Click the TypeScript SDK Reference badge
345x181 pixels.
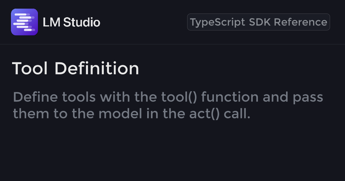click(258, 22)
